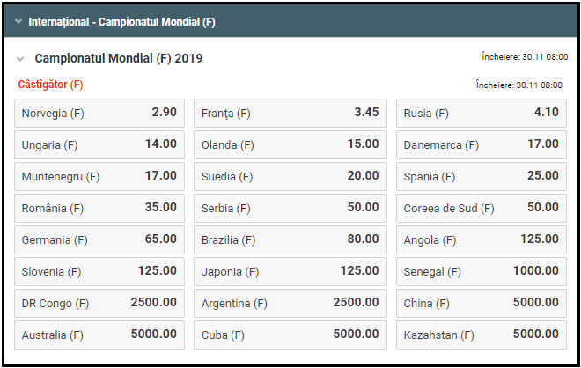Choose Ungaria (F) odds 14.00
Image resolution: width=581 pixels, height=368 pixels.
coord(99,144)
